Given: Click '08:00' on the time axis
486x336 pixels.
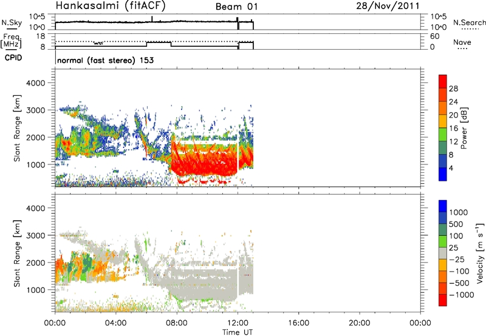Looking at the screenshot, I should [177, 323].
